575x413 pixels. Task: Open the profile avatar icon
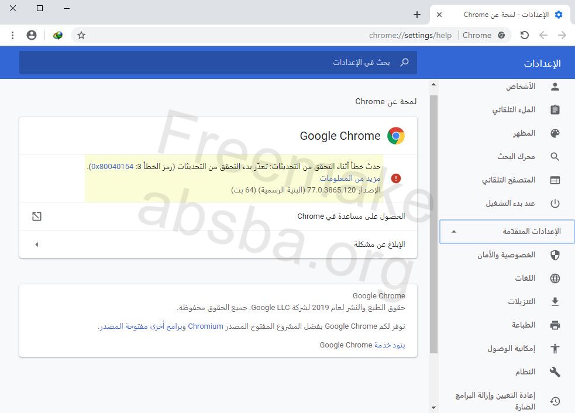click(x=32, y=35)
